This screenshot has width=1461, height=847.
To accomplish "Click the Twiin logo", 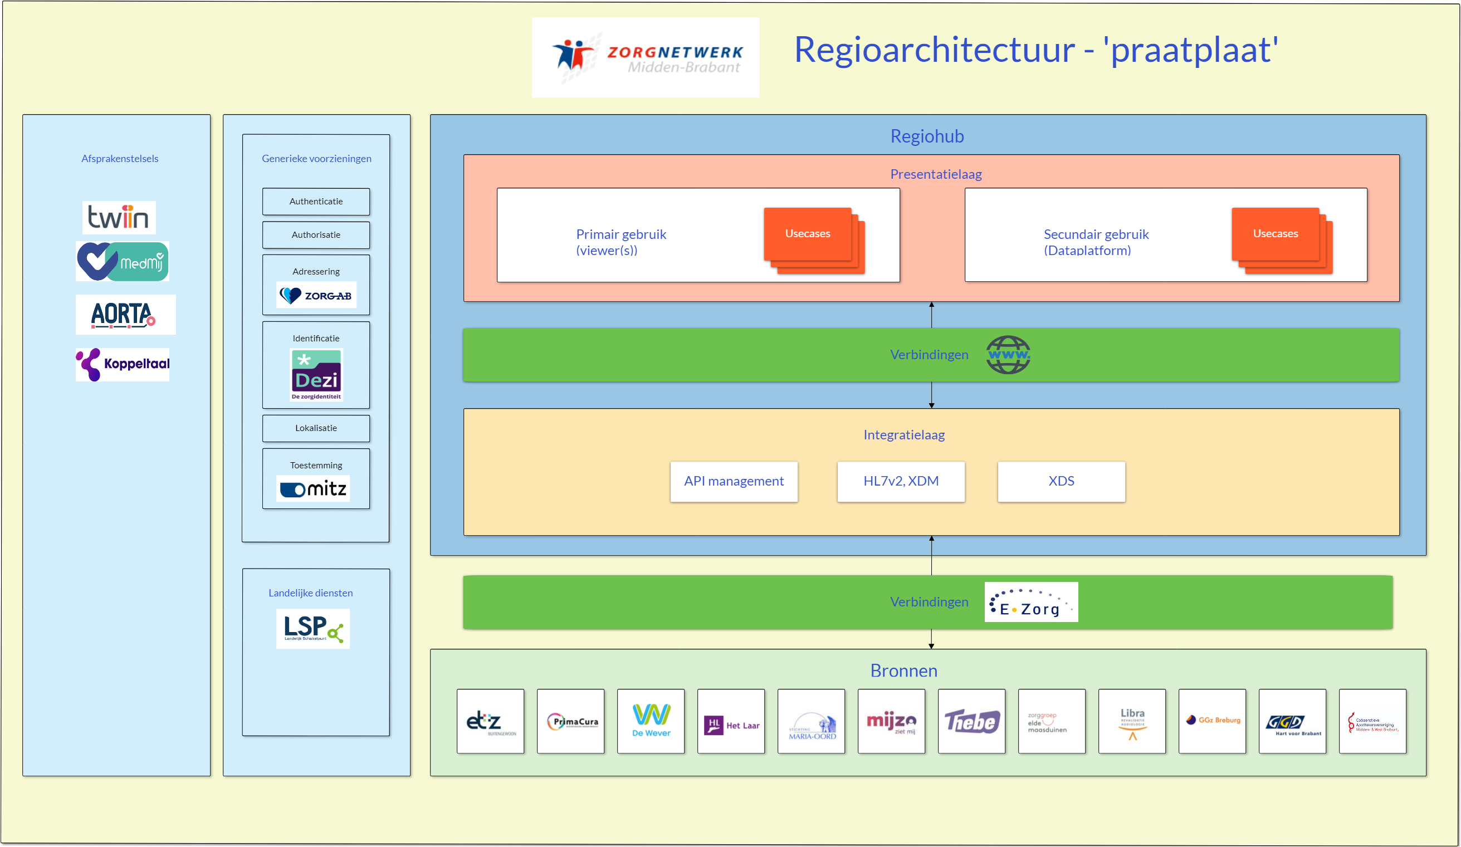I will click(x=119, y=217).
